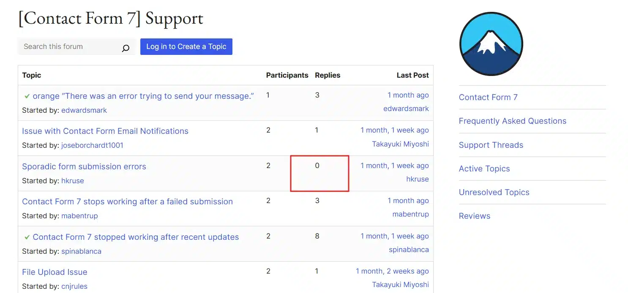Open Unresolved Topics sidebar link
This screenshot has width=628, height=293.
[494, 192]
